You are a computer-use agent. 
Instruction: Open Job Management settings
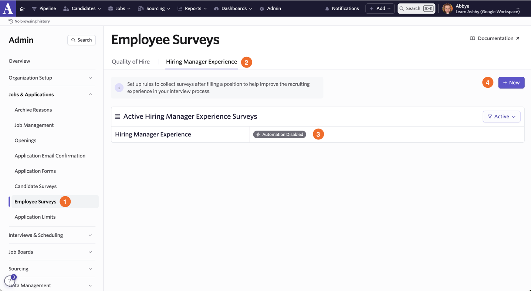click(34, 125)
